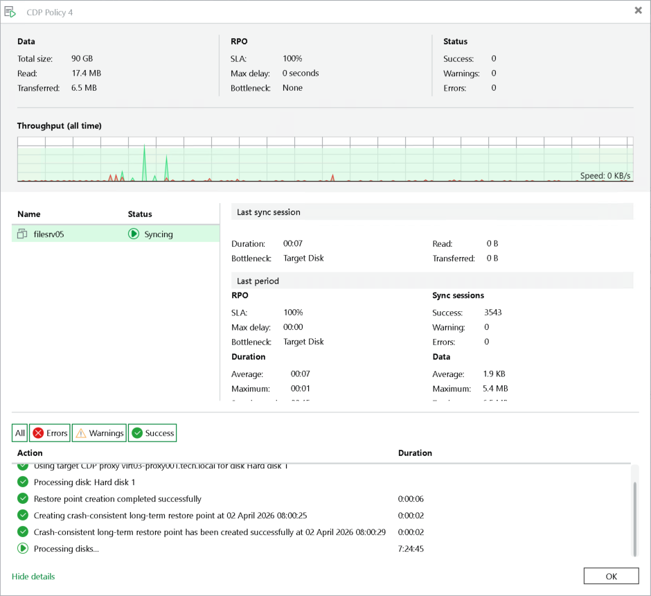
Task: Select the filesrv05 row name
Action: point(48,234)
